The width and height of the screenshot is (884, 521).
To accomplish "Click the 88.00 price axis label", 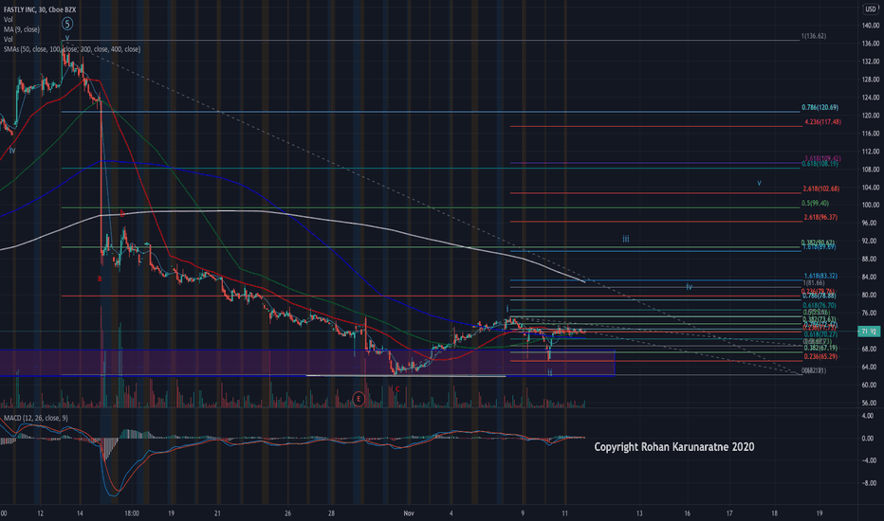I will [x=871, y=260].
